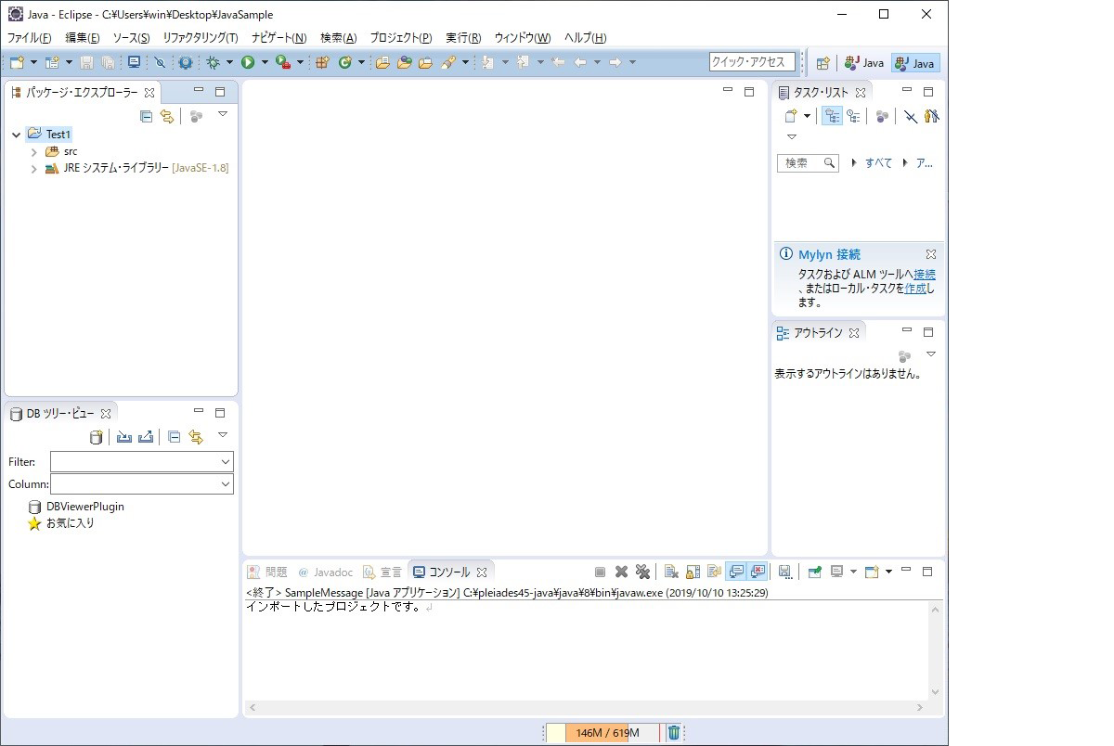Collapse all in Package Explorer toolbar

coord(146,116)
